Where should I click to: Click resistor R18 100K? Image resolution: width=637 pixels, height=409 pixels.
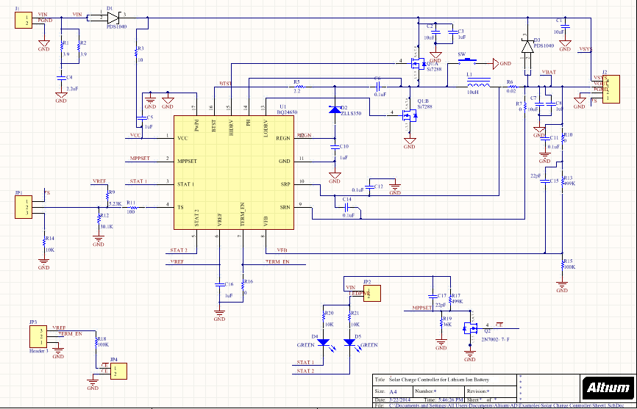point(96,342)
